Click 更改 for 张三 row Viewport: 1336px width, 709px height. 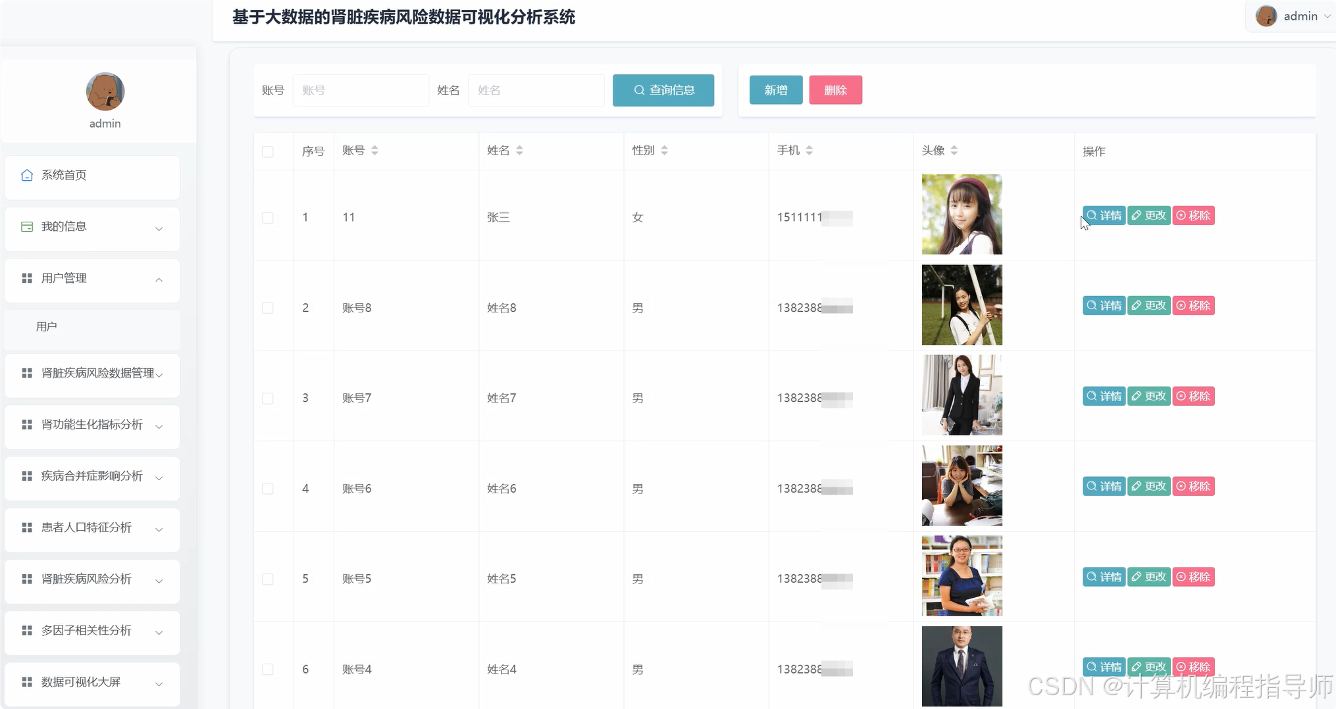pos(1148,215)
